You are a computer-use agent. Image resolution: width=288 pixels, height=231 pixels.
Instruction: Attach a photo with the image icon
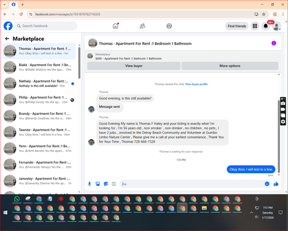click(98, 184)
